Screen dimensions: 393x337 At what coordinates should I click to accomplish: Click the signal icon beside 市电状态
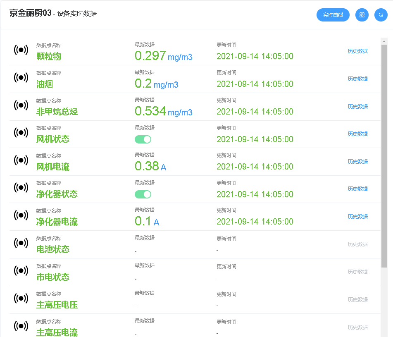(x=21, y=271)
